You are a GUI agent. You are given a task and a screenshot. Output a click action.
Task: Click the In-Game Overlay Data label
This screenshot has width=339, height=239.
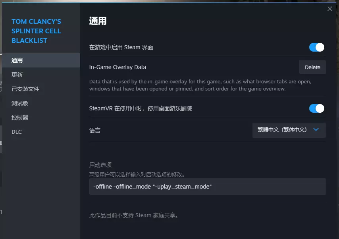(117, 67)
